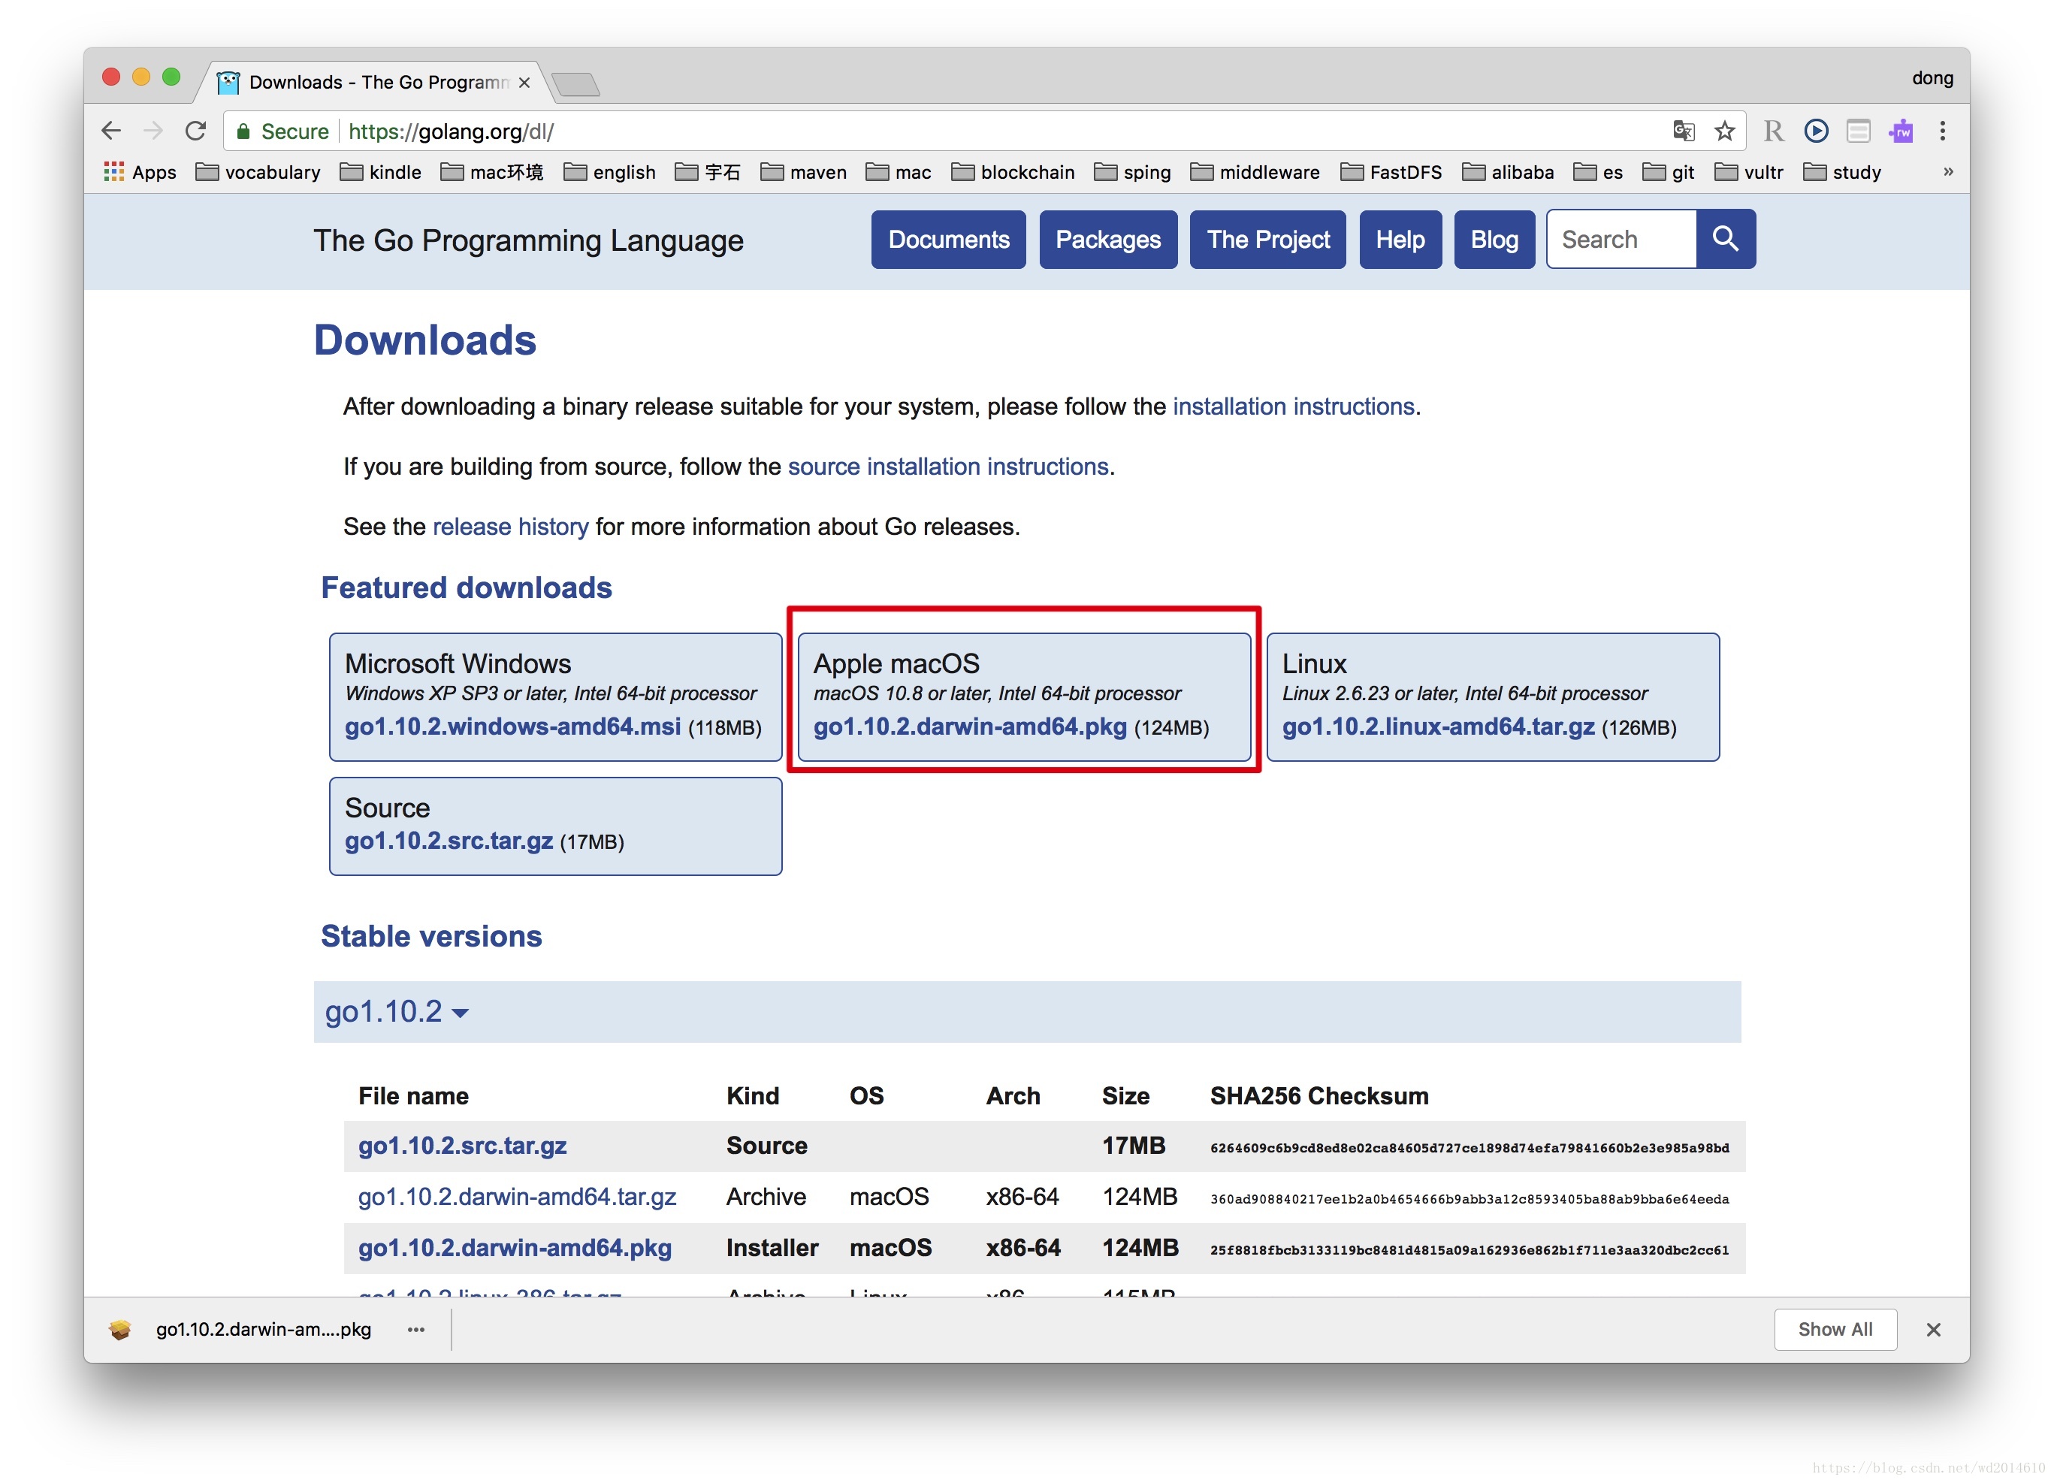Bookmark this page with the star icon
The height and width of the screenshot is (1483, 2054).
tap(1724, 131)
